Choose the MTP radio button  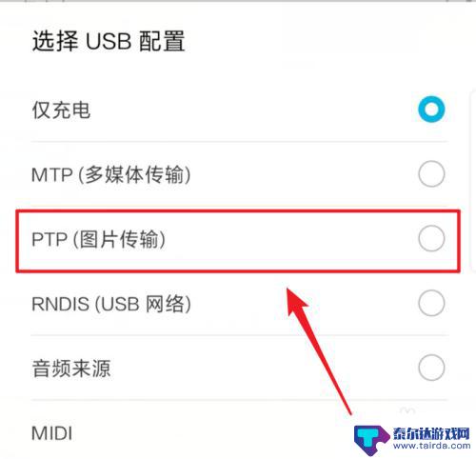coord(431,174)
